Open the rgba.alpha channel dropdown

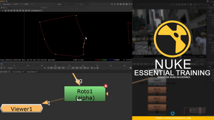[7, 4]
